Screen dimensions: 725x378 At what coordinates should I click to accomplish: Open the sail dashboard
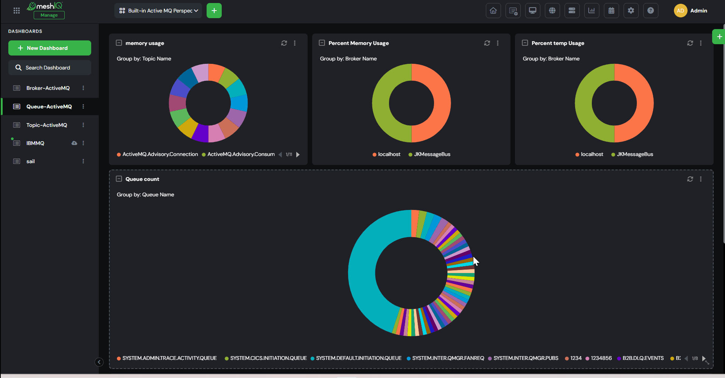(x=31, y=161)
